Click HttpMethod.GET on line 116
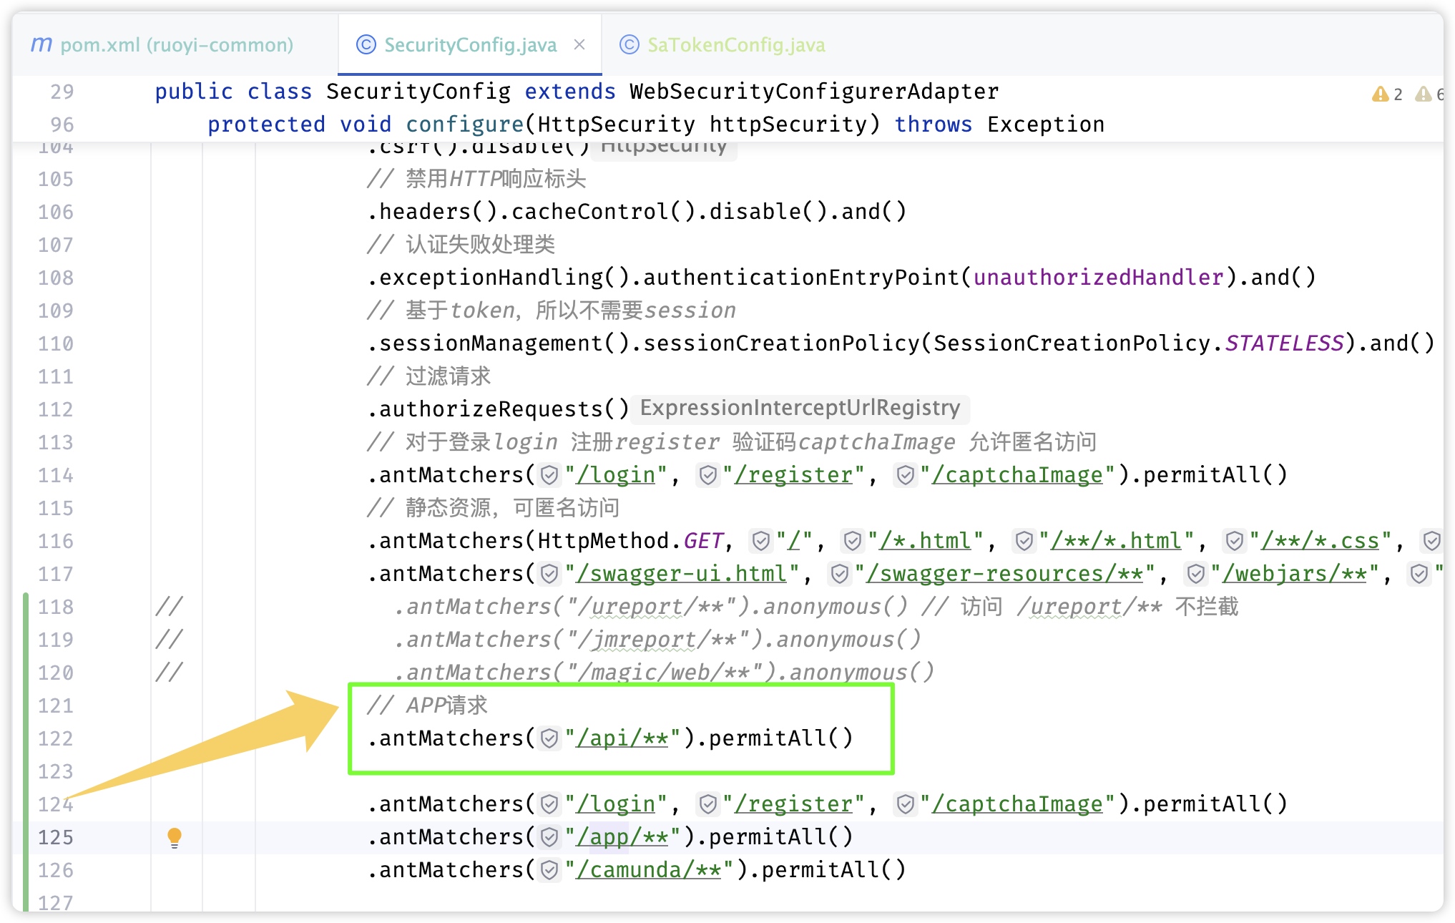 tap(630, 541)
